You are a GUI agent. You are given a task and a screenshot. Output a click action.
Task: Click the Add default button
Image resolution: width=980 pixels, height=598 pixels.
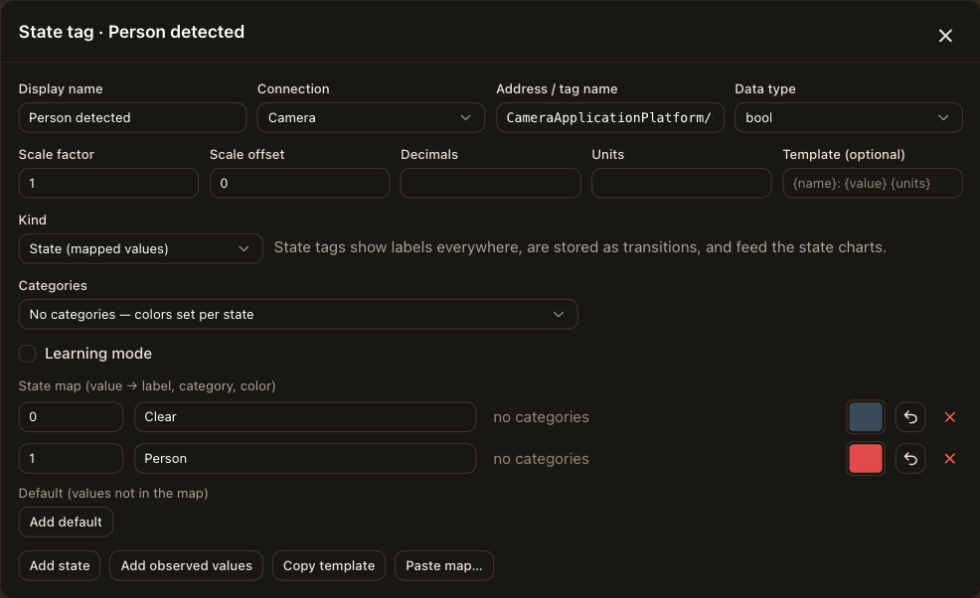pyautogui.click(x=66, y=522)
